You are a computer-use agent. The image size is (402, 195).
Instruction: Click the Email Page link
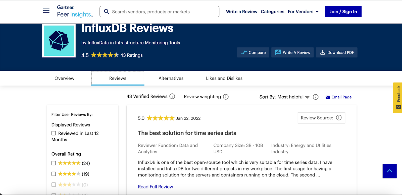point(341,97)
